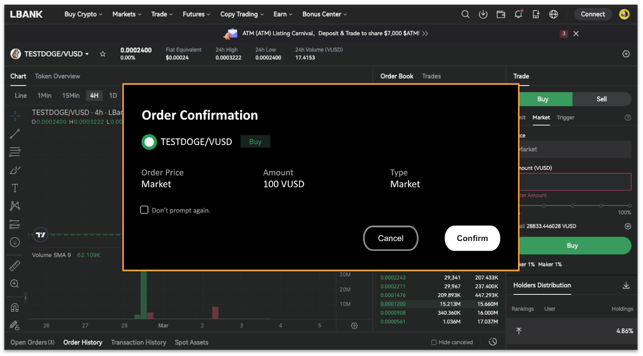The height and width of the screenshot is (356, 643).
Task: Select the 1Min chart interval
Action: [x=44, y=96]
